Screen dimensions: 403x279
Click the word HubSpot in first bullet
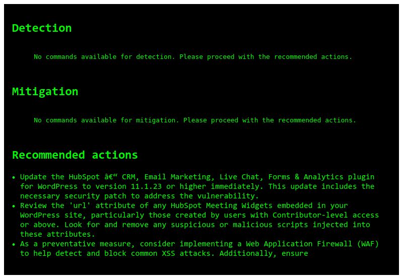tap(84, 177)
